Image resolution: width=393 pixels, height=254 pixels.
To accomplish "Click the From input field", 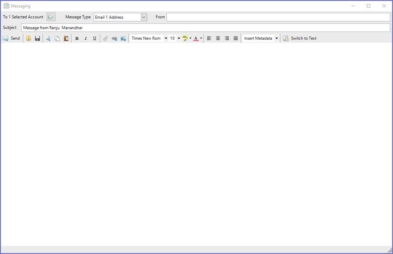I will click(278, 17).
